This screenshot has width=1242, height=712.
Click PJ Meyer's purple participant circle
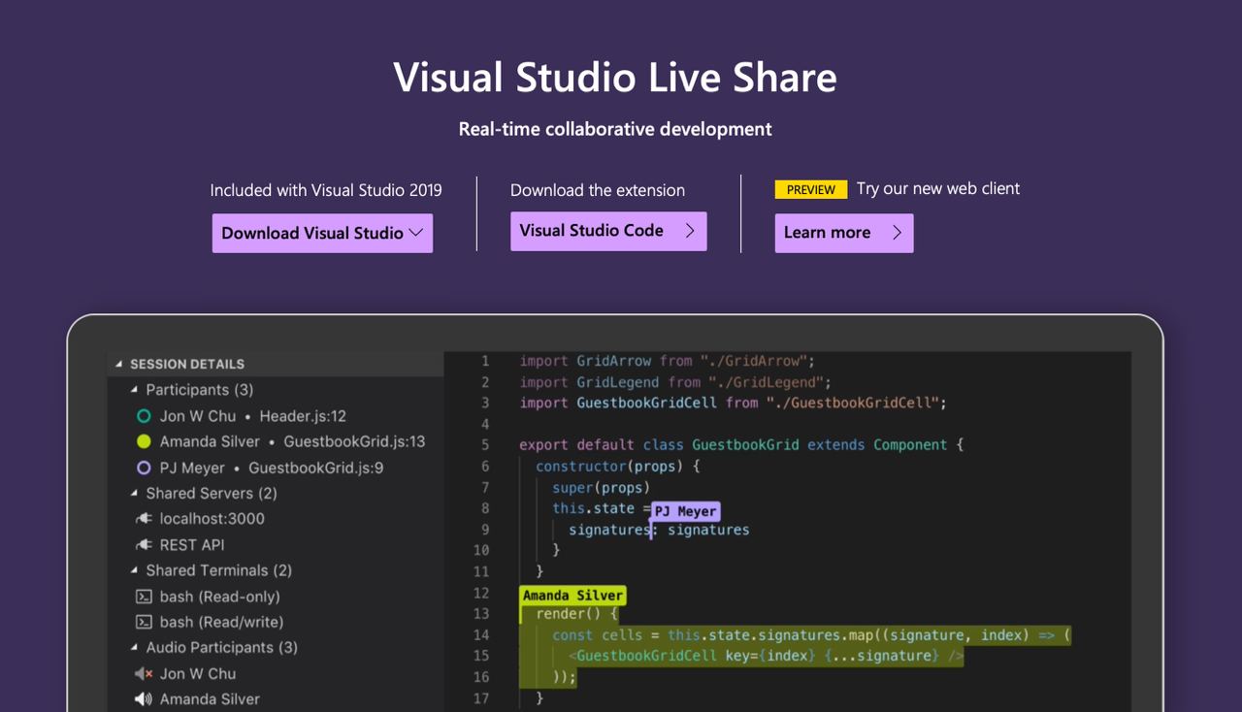(x=144, y=468)
